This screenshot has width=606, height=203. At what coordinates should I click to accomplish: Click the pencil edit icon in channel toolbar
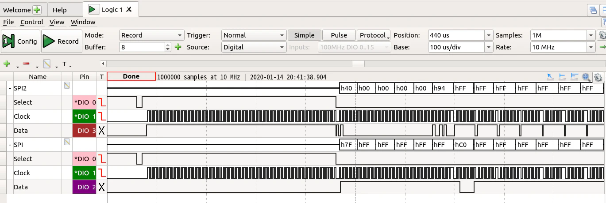point(46,64)
